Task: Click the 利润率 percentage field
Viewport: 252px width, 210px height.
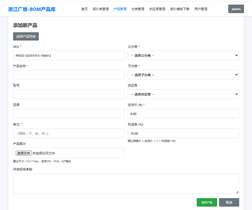Action: coord(183,133)
